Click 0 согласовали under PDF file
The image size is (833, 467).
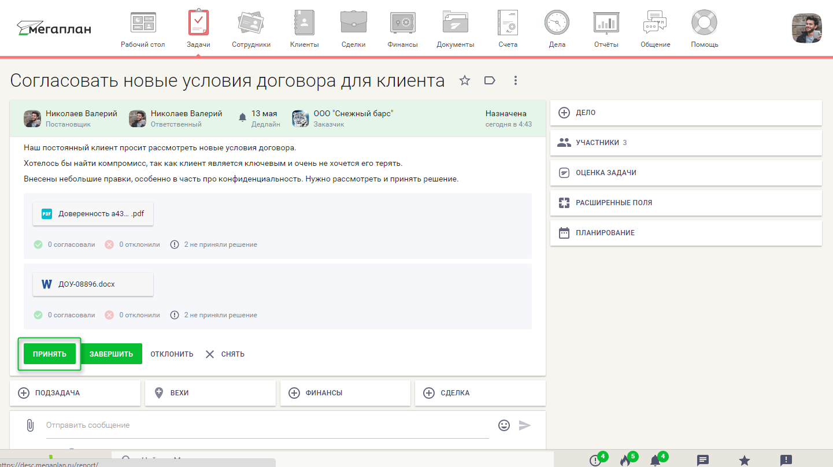click(65, 244)
